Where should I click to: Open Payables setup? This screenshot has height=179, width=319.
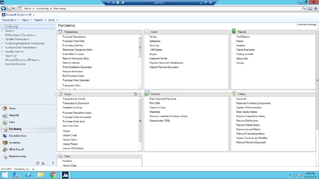click(x=67, y=161)
